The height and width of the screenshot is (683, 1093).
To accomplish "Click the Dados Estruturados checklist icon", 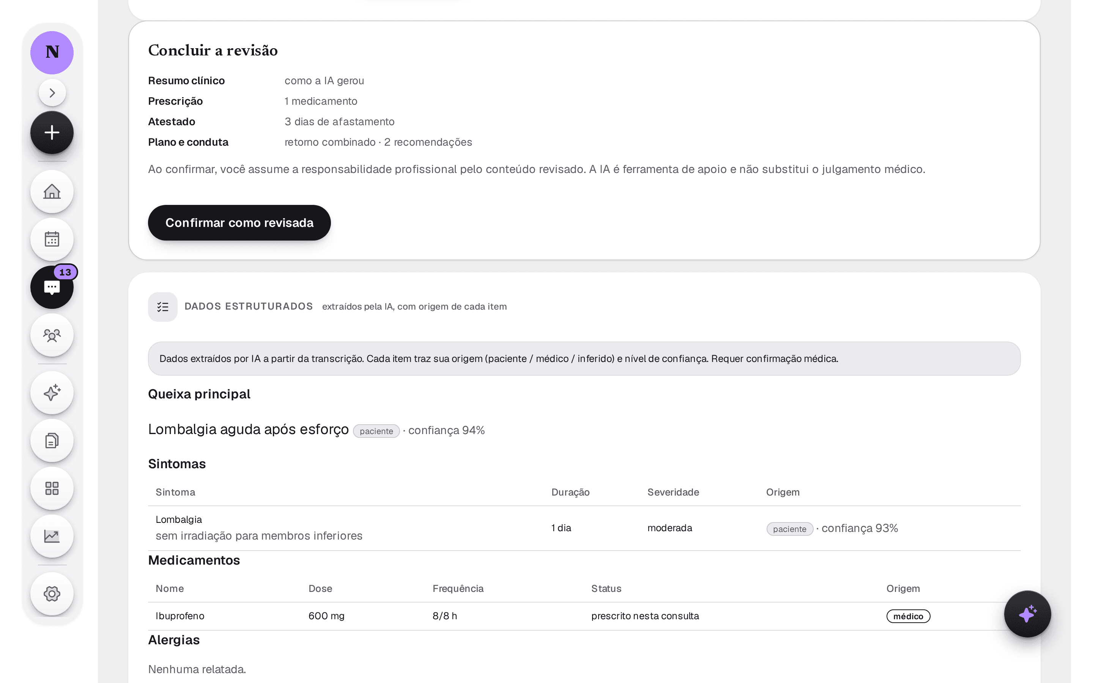I will [162, 307].
